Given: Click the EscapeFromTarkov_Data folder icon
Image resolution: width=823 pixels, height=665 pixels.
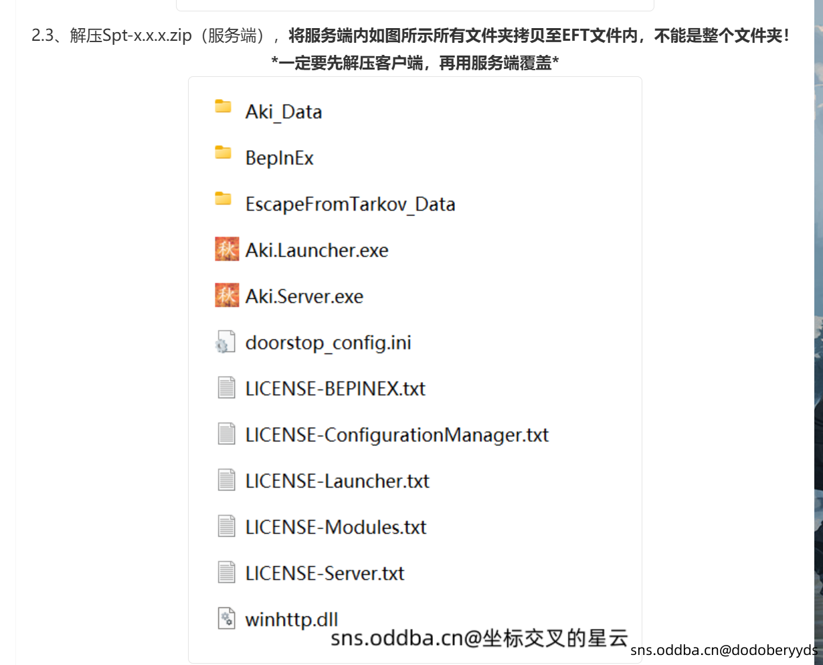Looking at the screenshot, I should point(223,199).
